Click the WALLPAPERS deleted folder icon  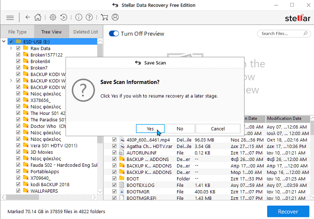[26, 191]
